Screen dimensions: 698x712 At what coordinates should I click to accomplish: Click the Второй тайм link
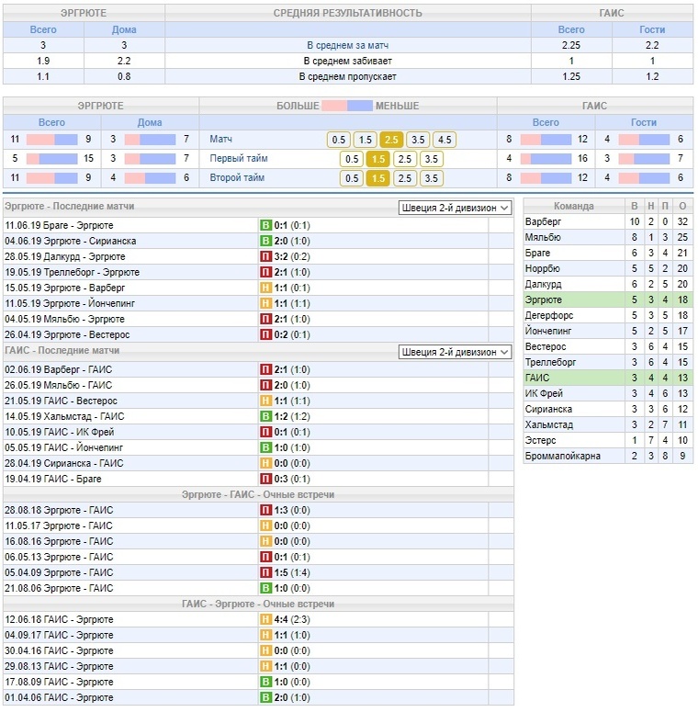(237, 177)
